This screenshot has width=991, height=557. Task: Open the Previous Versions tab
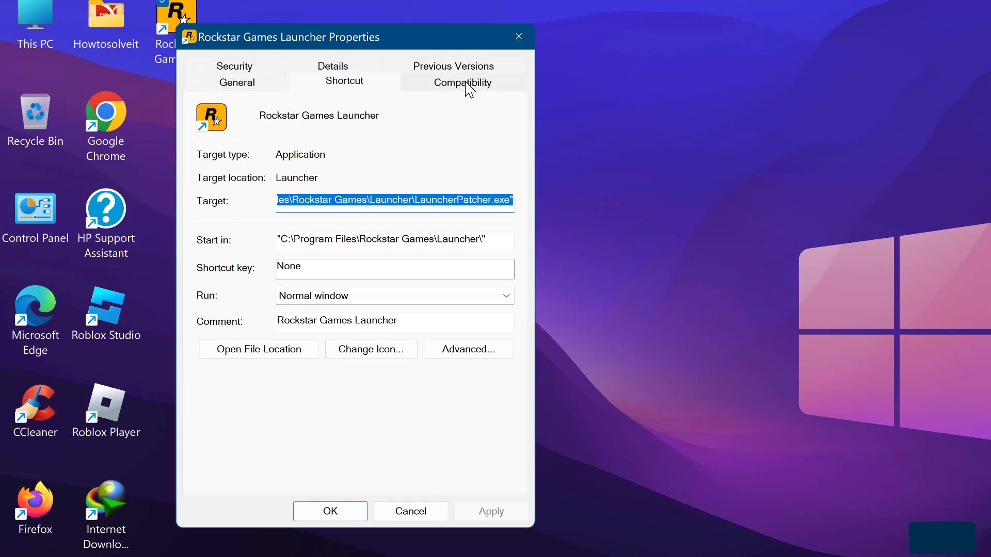pos(453,66)
